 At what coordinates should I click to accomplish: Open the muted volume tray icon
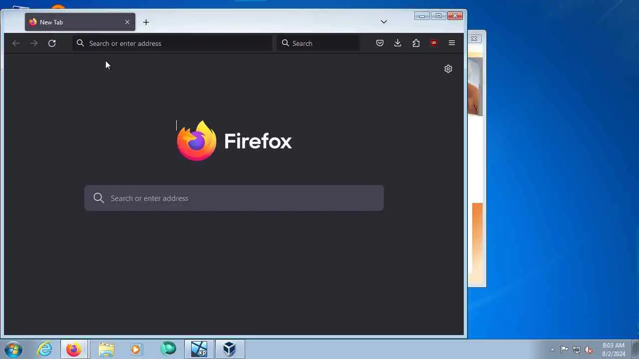click(589, 350)
